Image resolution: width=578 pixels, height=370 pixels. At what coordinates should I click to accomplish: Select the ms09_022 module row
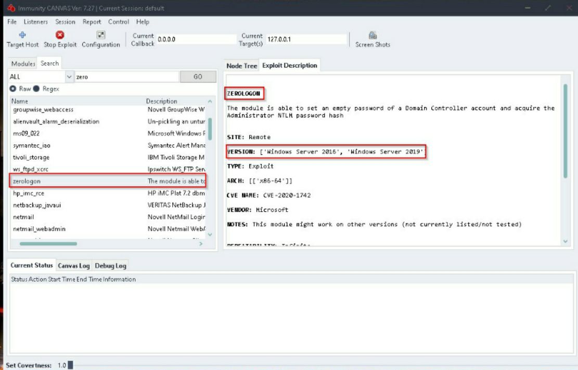coord(108,133)
